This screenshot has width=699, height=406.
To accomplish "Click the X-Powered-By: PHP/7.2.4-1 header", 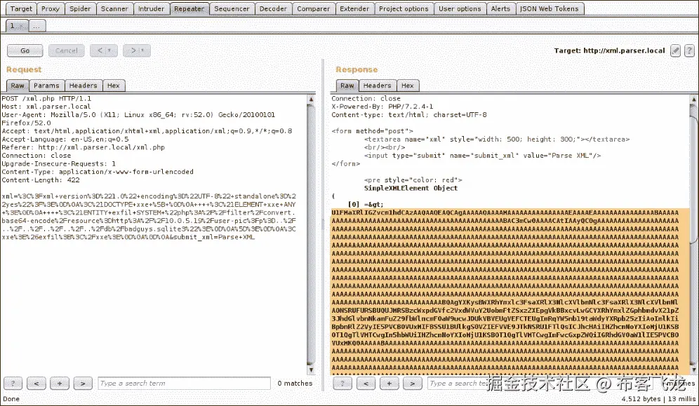I will [382, 107].
